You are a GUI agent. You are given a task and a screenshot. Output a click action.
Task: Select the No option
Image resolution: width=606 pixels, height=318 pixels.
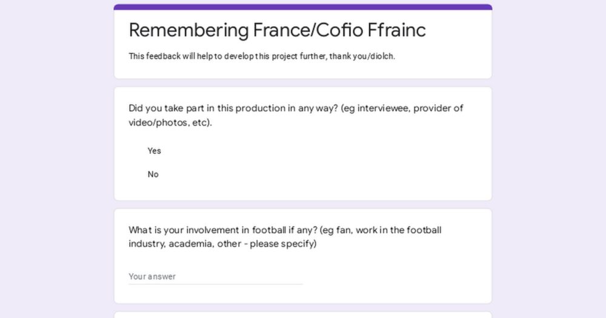(153, 174)
